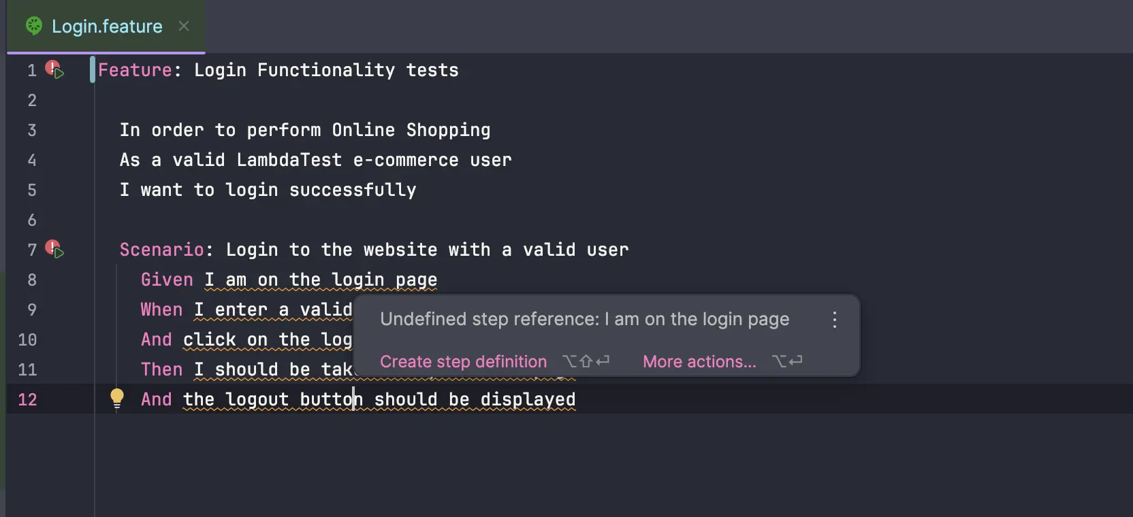The width and height of the screenshot is (1133, 517).
Task: Click the Create step definition link
Action: [463, 362]
